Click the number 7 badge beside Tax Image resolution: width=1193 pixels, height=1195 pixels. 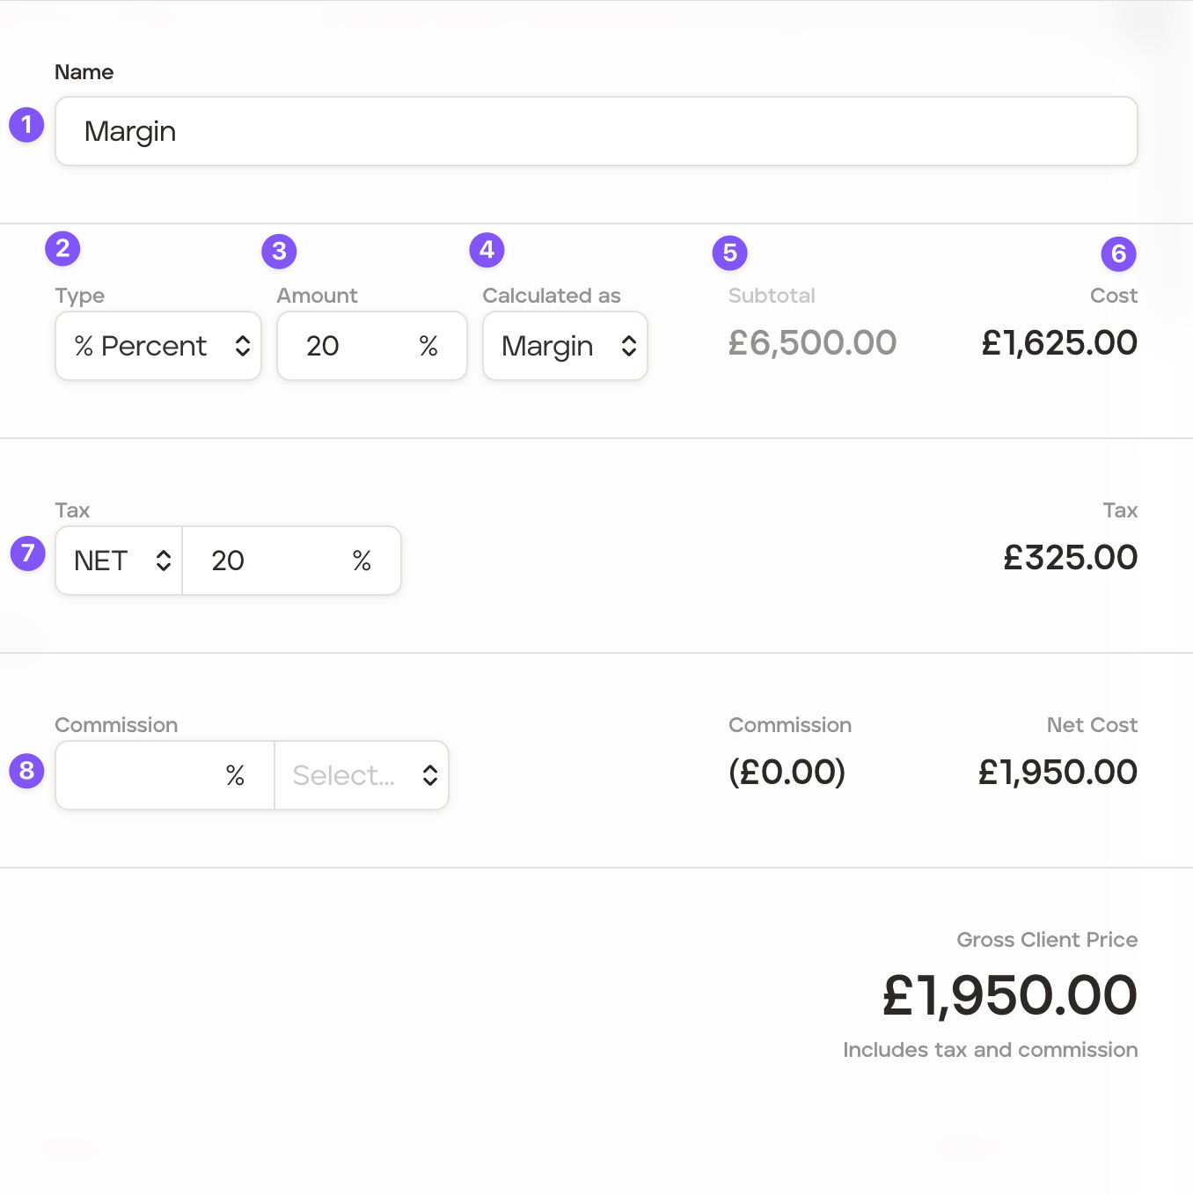[x=27, y=554]
